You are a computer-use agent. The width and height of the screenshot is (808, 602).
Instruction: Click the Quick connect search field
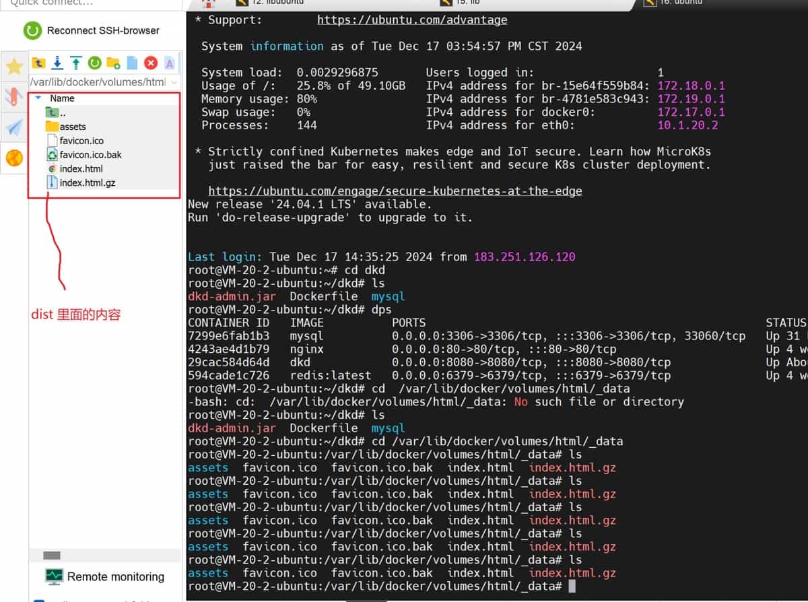91,3
